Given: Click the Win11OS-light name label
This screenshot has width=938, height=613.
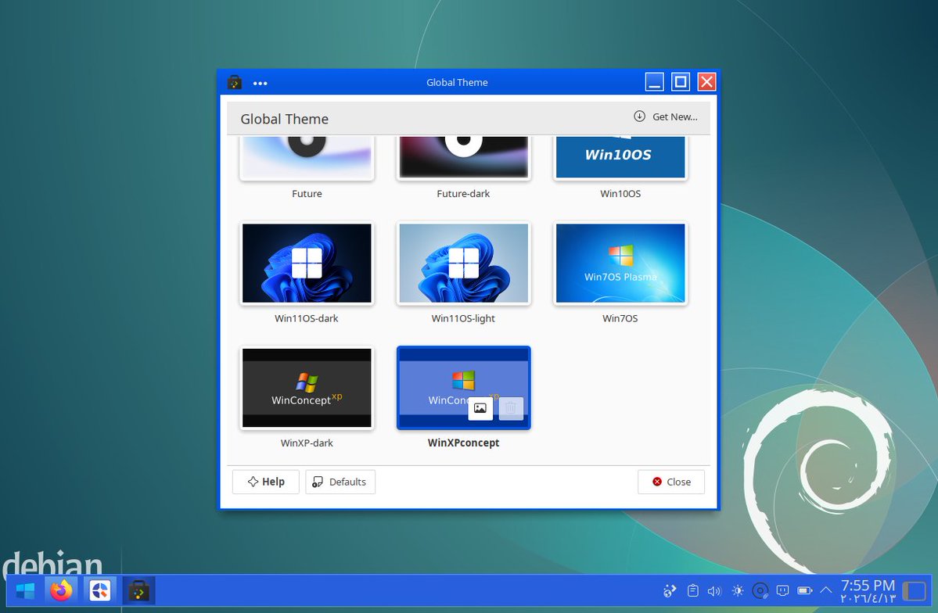Looking at the screenshot, I should pyautogui.click(x=464, y=319).
